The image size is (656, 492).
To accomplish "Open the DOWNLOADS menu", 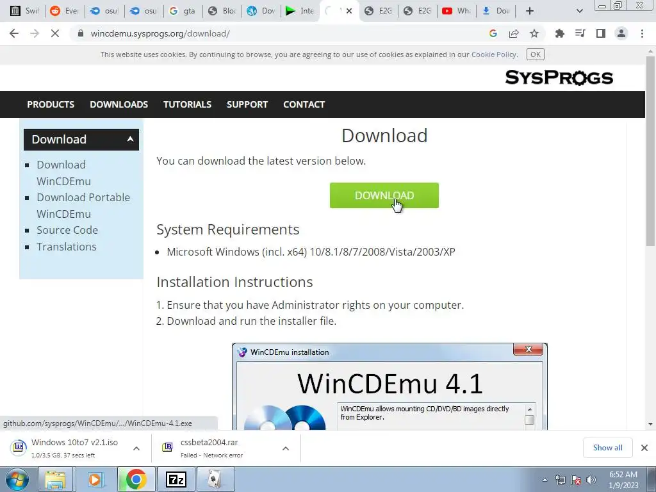I will (x=119, y=104).
